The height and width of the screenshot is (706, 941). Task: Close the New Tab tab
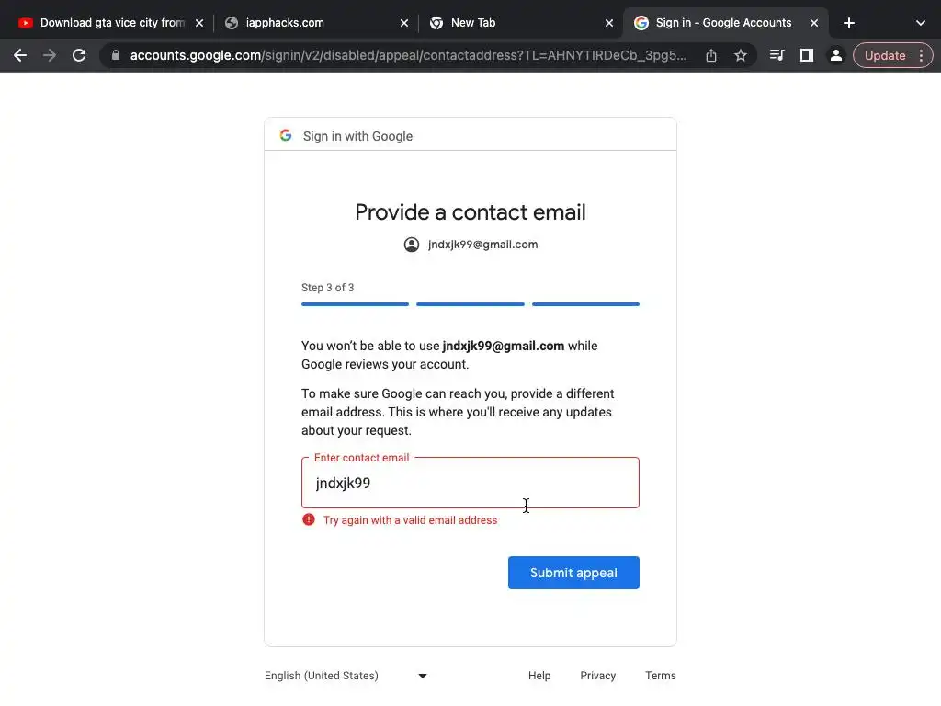(609, 23)
